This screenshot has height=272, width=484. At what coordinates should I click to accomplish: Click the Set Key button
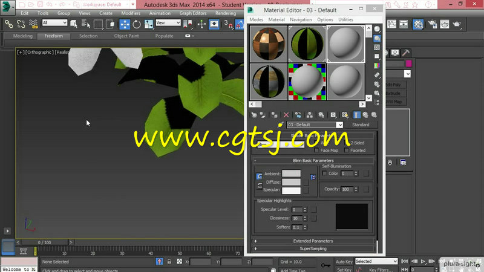pyautogui.click(x=344, y=270)
